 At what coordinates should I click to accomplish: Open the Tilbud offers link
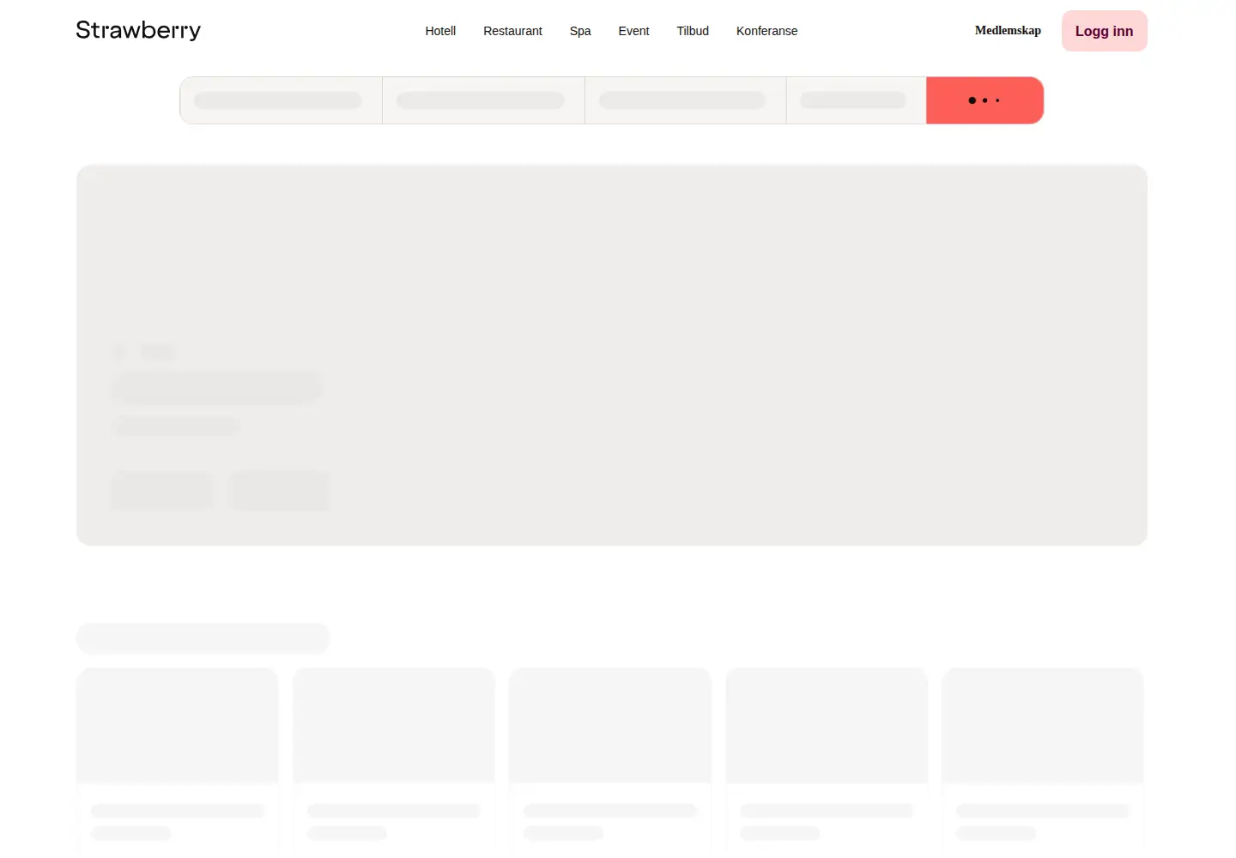693,31
